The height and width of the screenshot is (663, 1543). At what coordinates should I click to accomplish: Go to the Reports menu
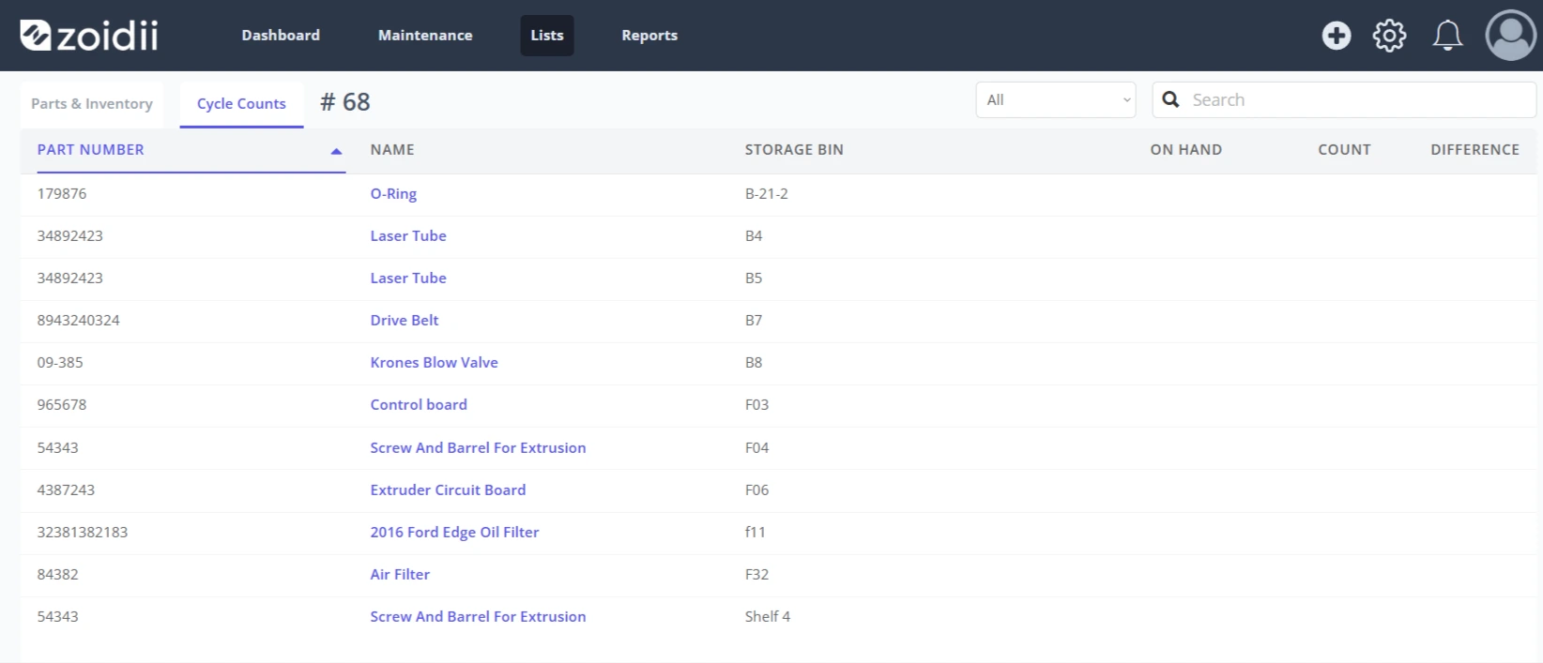(x=649, y=36)
